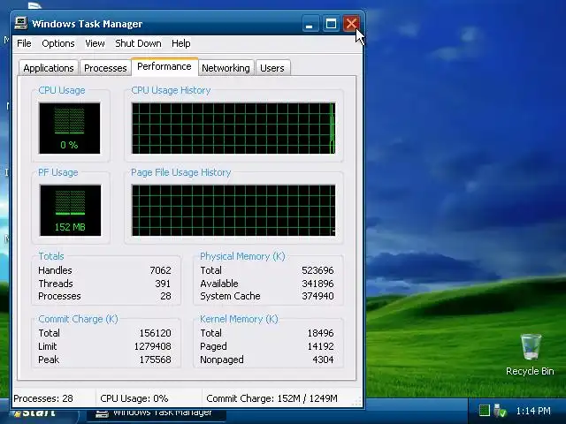Select the Performance tab

pyautogui.click(x=164, y=67)
